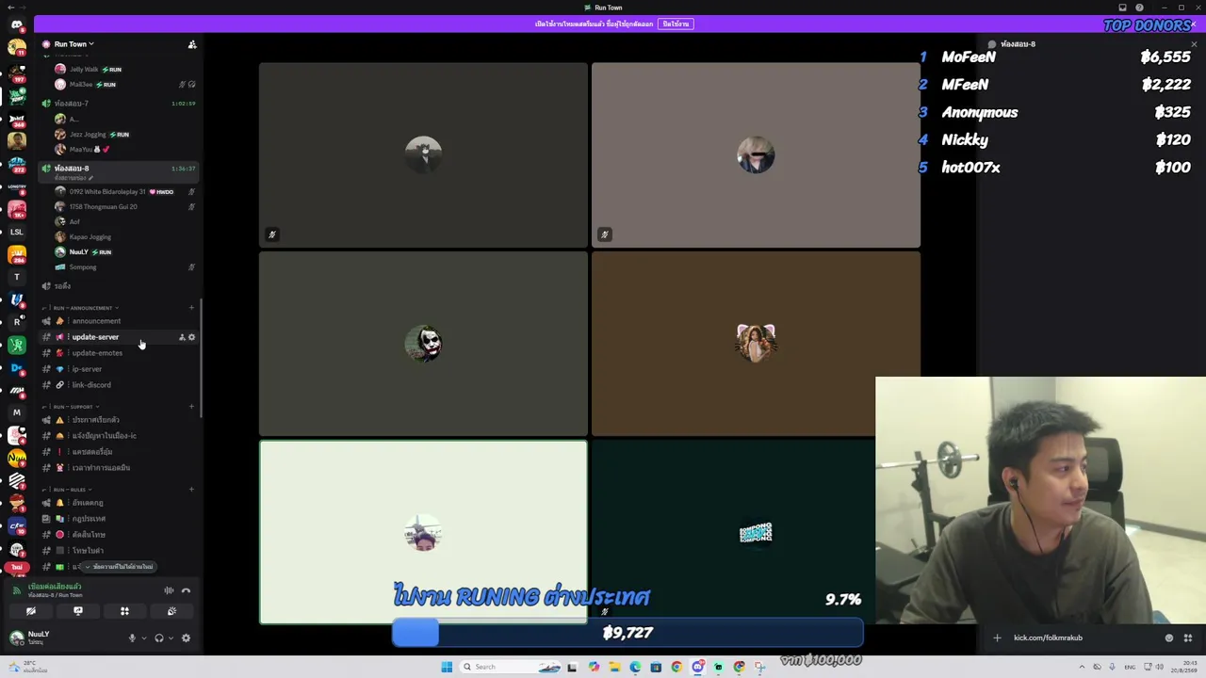The height and width of the screenshot is (678, 1206).
Task: Add a channel to RUN — SUPPORT
Action: (x=192, y=407)
